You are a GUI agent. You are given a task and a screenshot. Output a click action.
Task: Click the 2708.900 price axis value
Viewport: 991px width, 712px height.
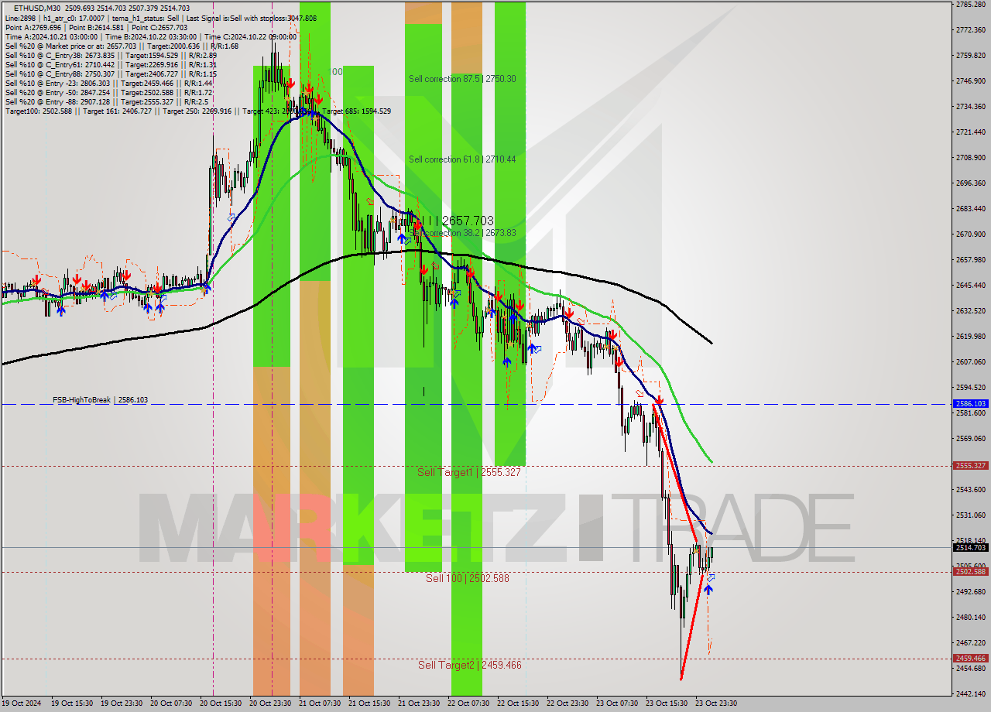[971, 158]
